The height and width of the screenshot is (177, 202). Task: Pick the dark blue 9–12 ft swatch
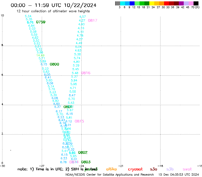coord(132,3)
